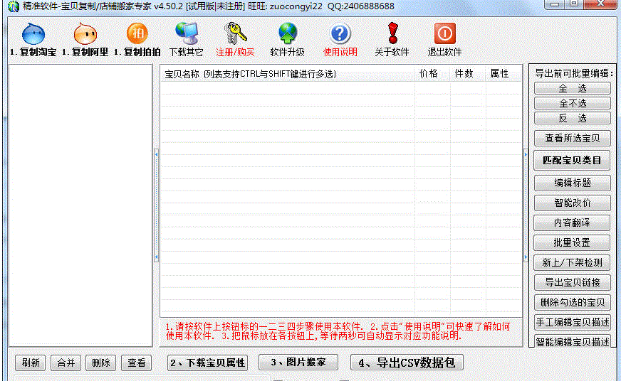Click the 价格 column header
621x381 pixels.
(x=432, y=74)
